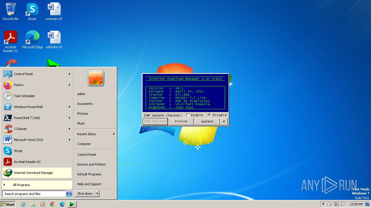Click the Shut down button
Image resolution: width=371 pixels, height=208 pixels.
click(85, 194)
